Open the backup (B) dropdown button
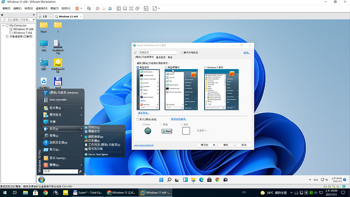The image size is (350, 197). point(206,145)
